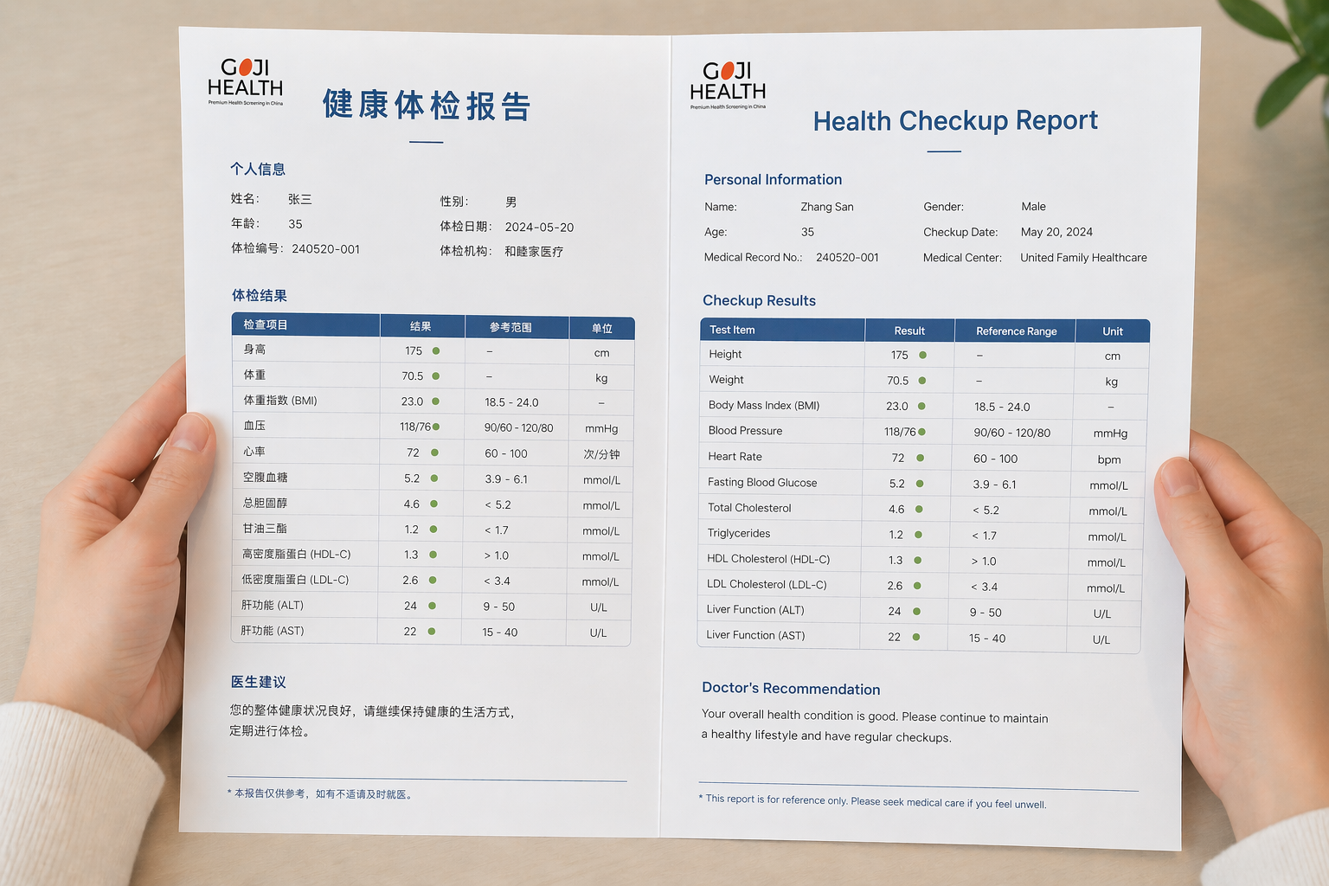Click '9 - 50' range on the English page
The height and width of the screenshot is (886, 1329).
[986, 613]
